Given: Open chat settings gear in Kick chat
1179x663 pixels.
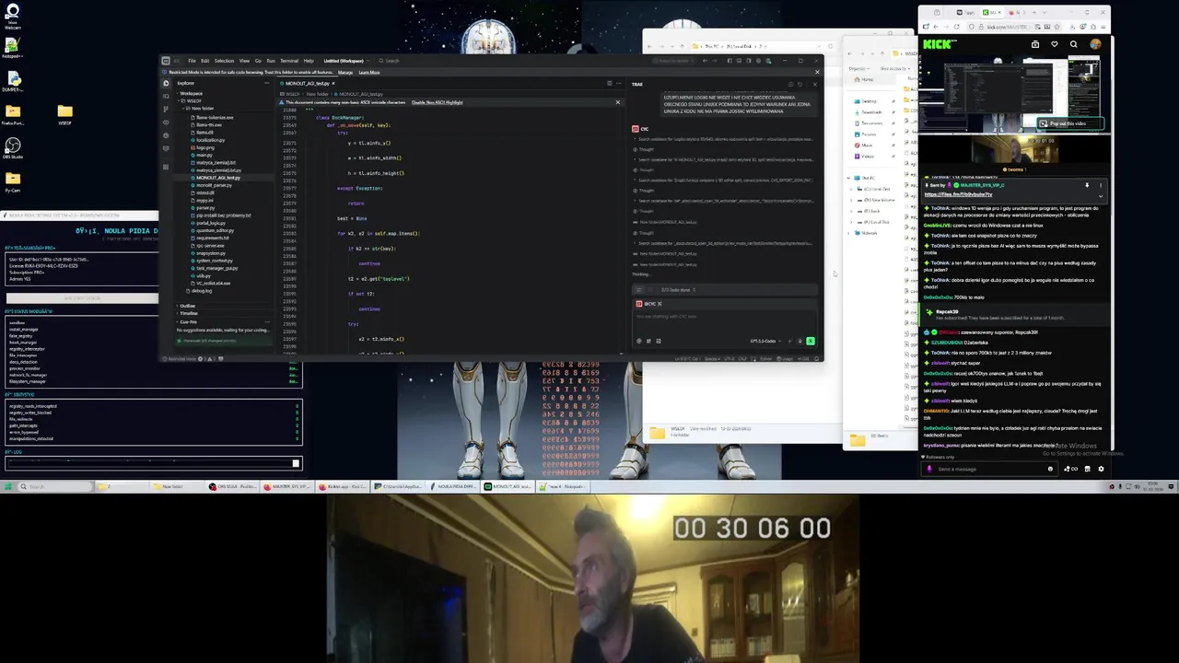Looking at the screenshot, I should tap(1101, 469).
